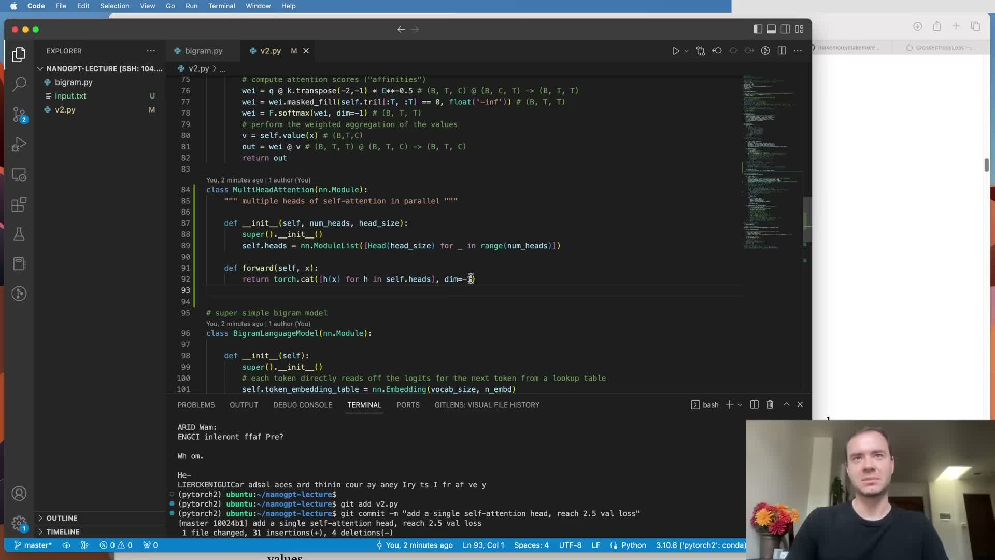This screenshot has width=995, height=560.
Task: Open input.txt in the Explorer
Action: pyautogui.click(x=70, y=96)
